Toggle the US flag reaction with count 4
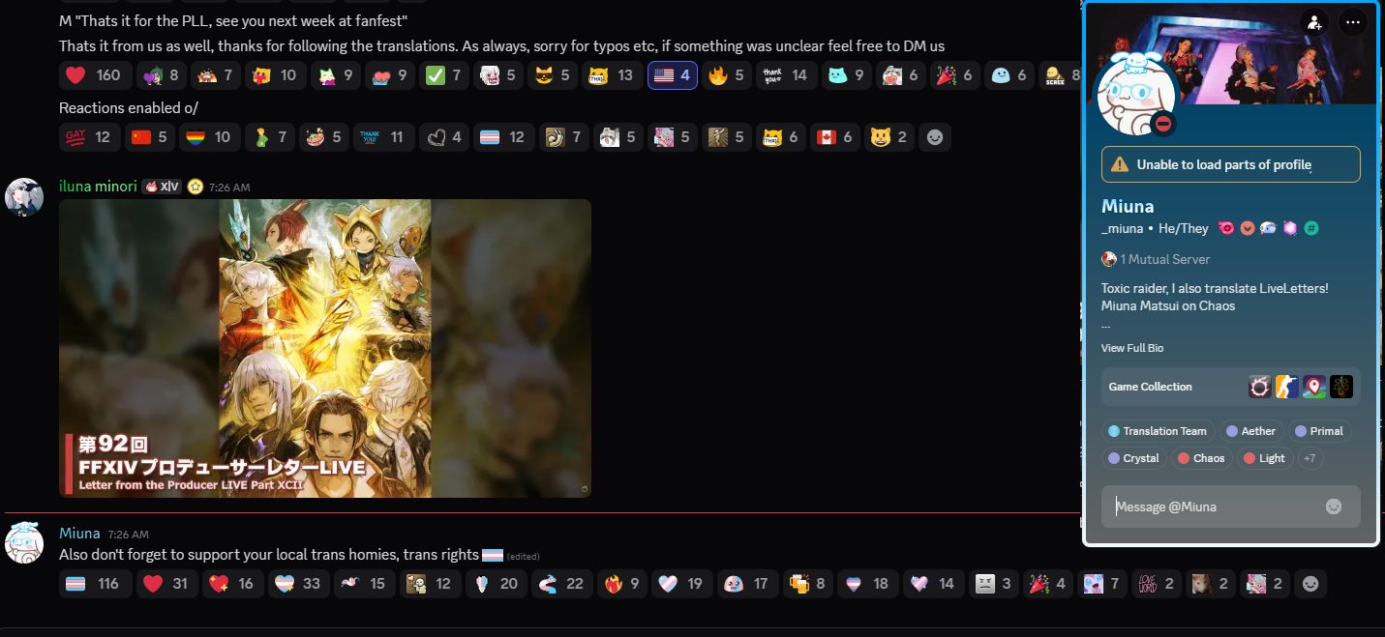 673,75
